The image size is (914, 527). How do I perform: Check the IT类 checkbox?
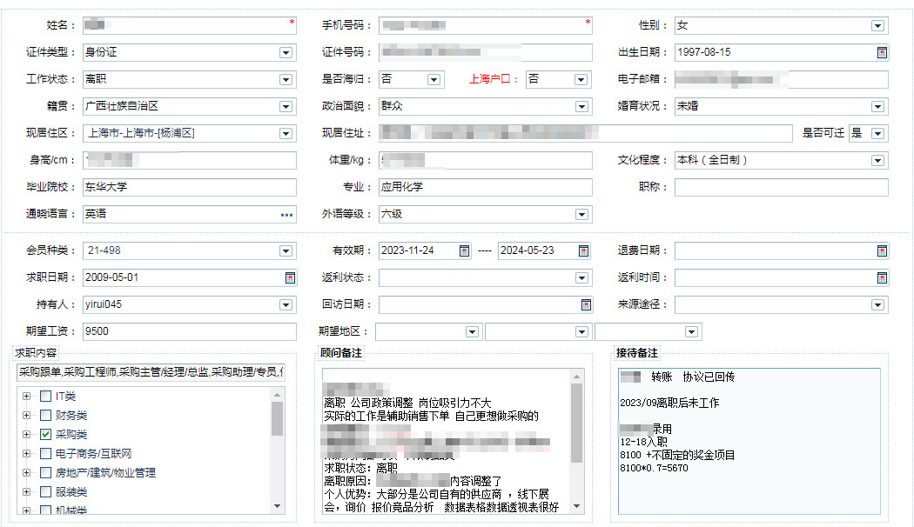point(45,396)
